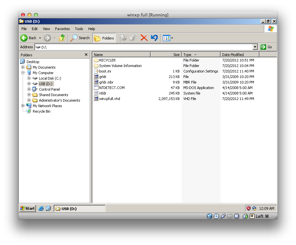Screen dimensions: 296x245
Task: Select the ntldr system file
Action: (x=103, y=93)
